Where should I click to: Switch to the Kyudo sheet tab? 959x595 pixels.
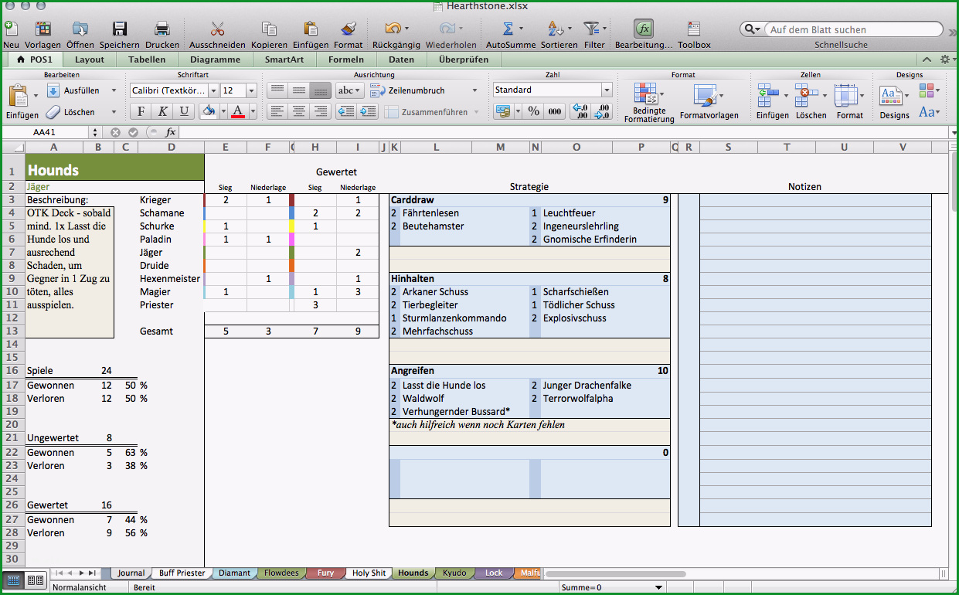coord(455,573)
